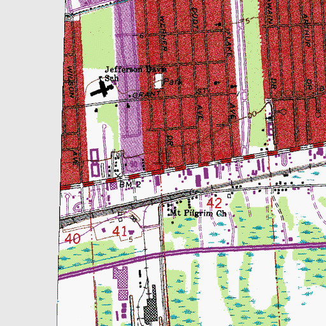Click the benchmark X mark above BM 2

point(118,176)
